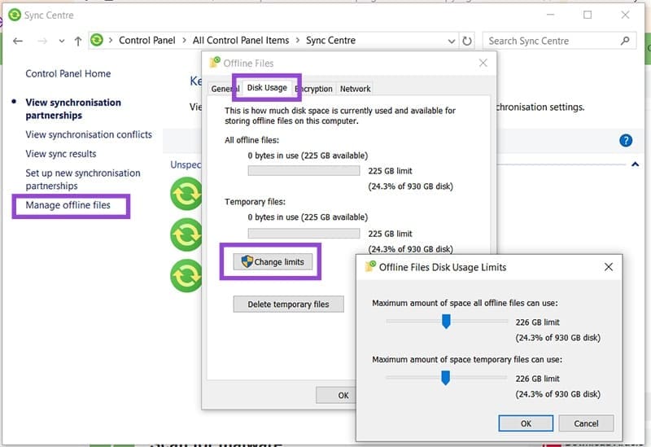Open View sync results link
Screen dimensions: 651x447
(x=61, y=154)
